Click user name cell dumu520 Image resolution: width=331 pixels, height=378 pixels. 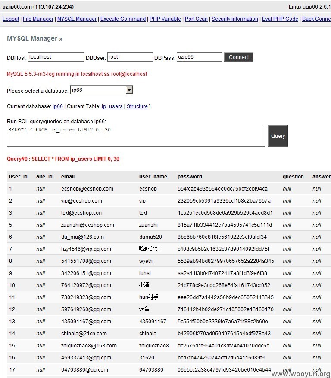tap(150, 237)
